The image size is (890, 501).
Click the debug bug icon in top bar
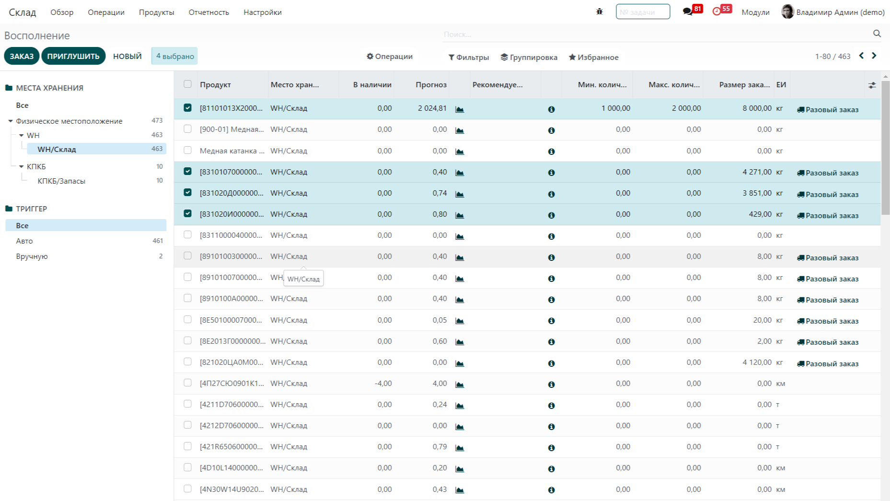click(x=599, y=12)
